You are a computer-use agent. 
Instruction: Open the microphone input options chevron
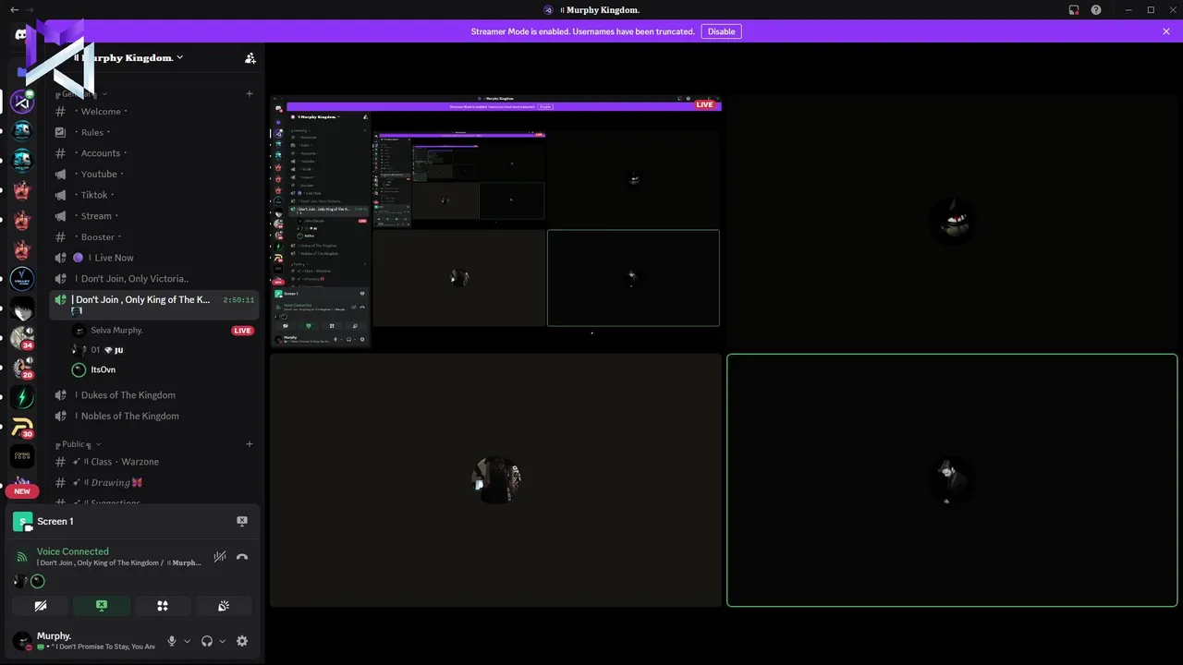click(187, 641)
